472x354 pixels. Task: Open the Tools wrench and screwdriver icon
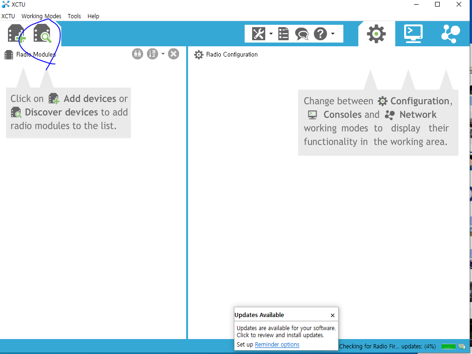tap(259, 34)
